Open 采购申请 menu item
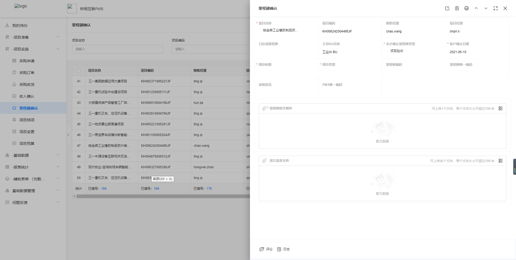 point(33,61)
